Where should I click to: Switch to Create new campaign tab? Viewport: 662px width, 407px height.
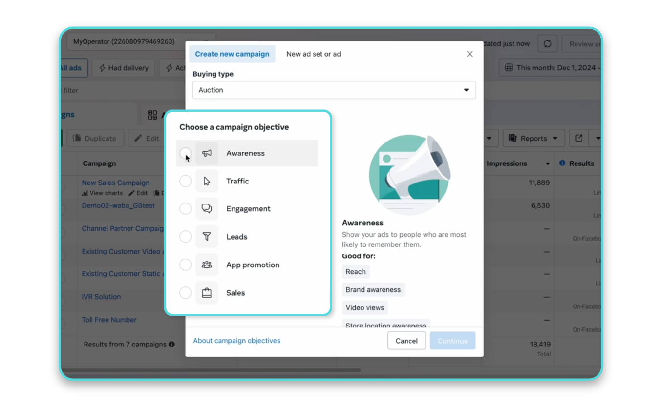(232, 54)
